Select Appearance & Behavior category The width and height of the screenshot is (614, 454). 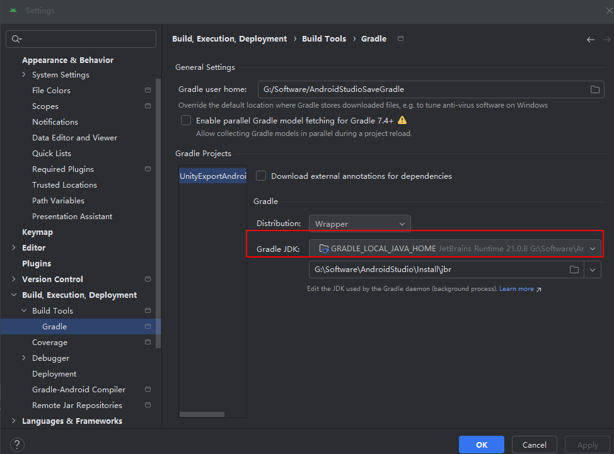click(x=67, y=60)
